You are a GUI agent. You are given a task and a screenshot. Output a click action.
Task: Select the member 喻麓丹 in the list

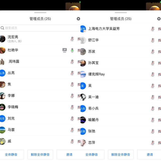(121, 120)
